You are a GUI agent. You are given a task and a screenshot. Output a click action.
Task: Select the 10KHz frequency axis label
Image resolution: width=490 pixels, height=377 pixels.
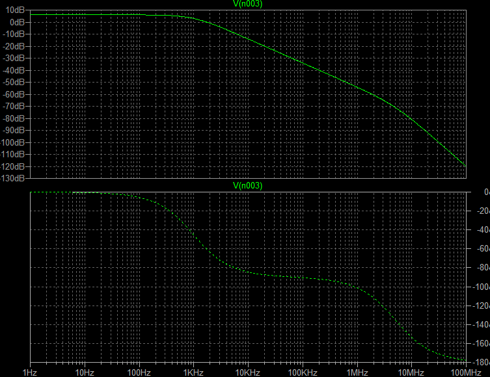pos(248,372)
